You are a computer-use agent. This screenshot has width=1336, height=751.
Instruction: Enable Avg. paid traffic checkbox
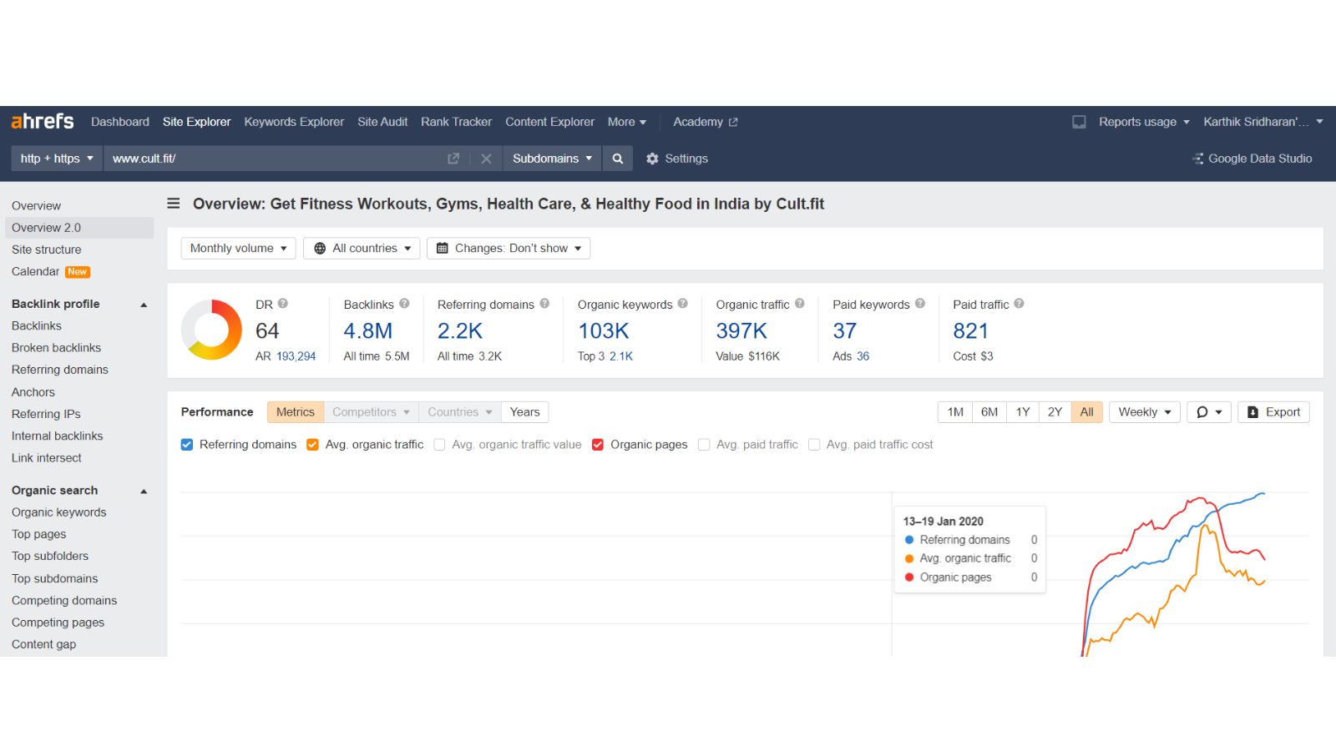704,445
